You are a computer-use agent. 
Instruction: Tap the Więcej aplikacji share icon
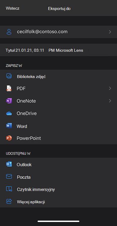9,201
